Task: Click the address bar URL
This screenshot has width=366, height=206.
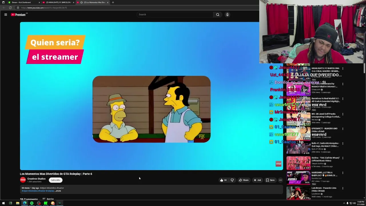Action: coord(44,8)
